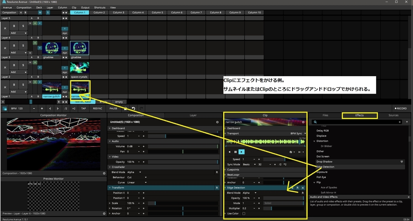Toggle the BPM metronome square icon
Viewport: 413px width, 221px height.
point(5,108)
